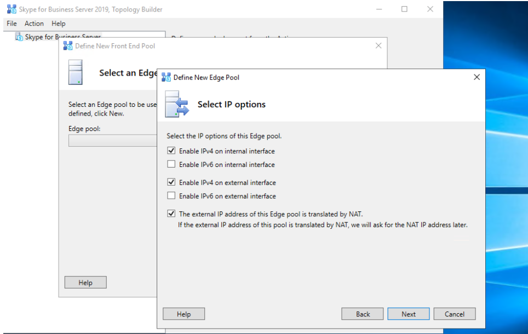Image resolution: width=528 pixels, height=334 pixels.
Task: Enable IPv6 on internal interface
Action: [x=171, y=164]
